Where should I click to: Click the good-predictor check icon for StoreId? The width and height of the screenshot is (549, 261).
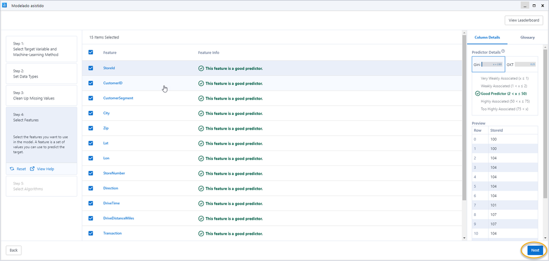[x=201, y=68]
